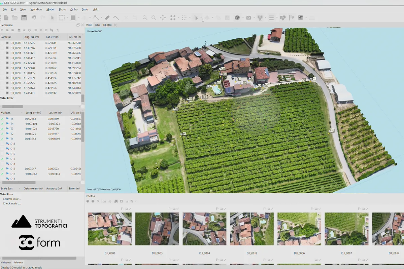Select Control scale bars entry
The height and width of the screenshot is (269, 404).
[x=12, y=199]
